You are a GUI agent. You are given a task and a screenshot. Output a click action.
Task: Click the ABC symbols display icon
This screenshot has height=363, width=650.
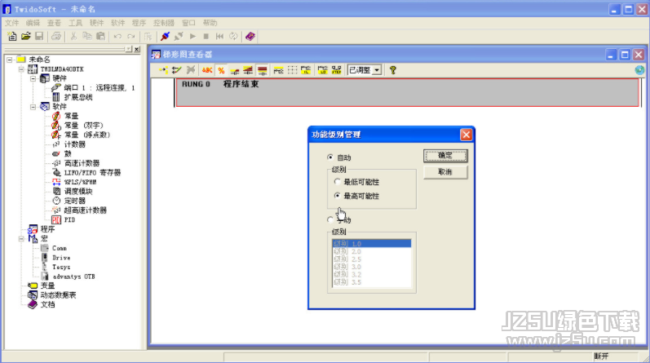coord(207,70)
